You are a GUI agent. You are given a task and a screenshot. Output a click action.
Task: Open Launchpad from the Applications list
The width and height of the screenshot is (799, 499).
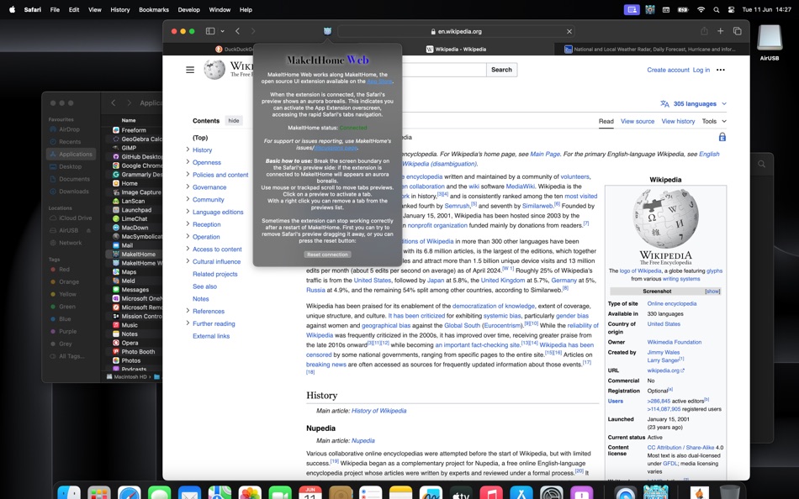point(137,209)
